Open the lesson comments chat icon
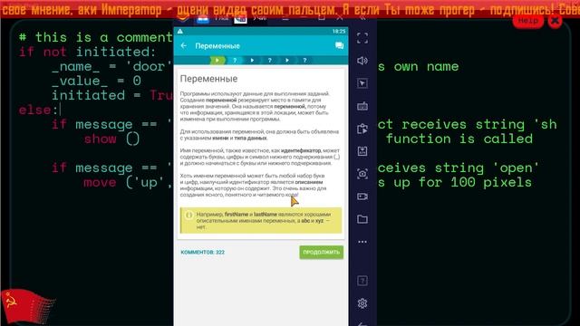 (339, 45)
